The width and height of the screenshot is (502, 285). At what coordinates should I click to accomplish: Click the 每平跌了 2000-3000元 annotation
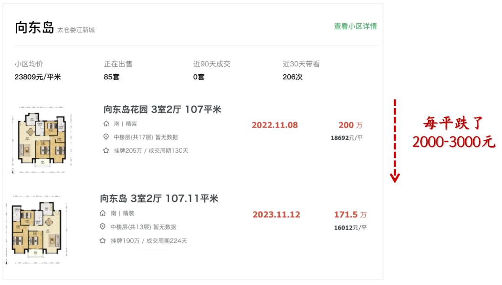click(x=454, y=133)
